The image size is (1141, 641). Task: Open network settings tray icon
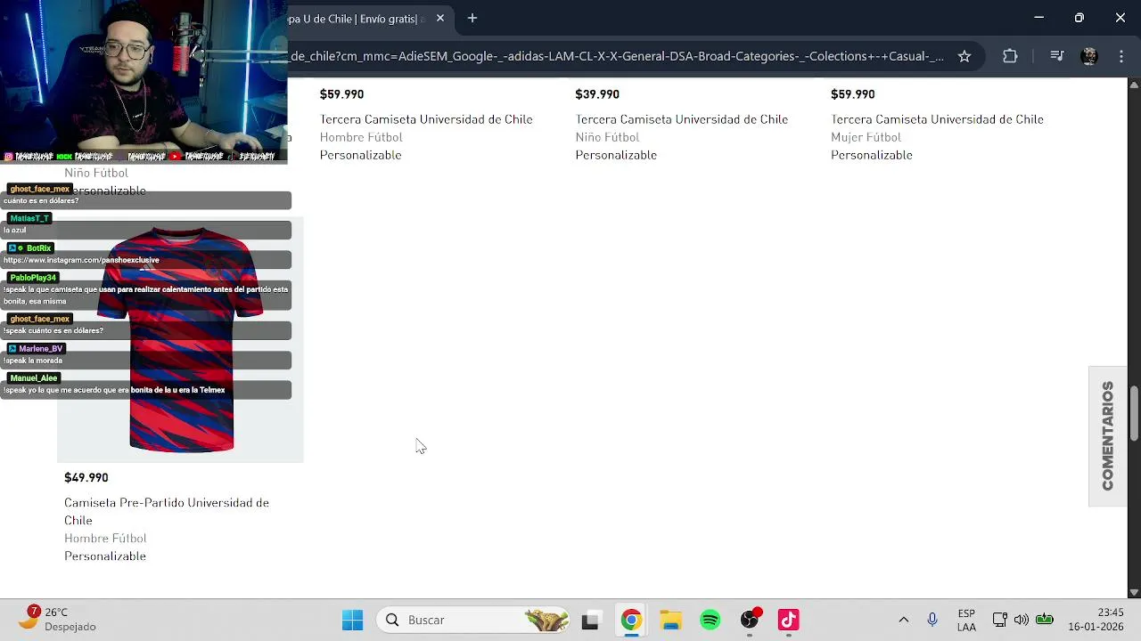point(1000,620)
